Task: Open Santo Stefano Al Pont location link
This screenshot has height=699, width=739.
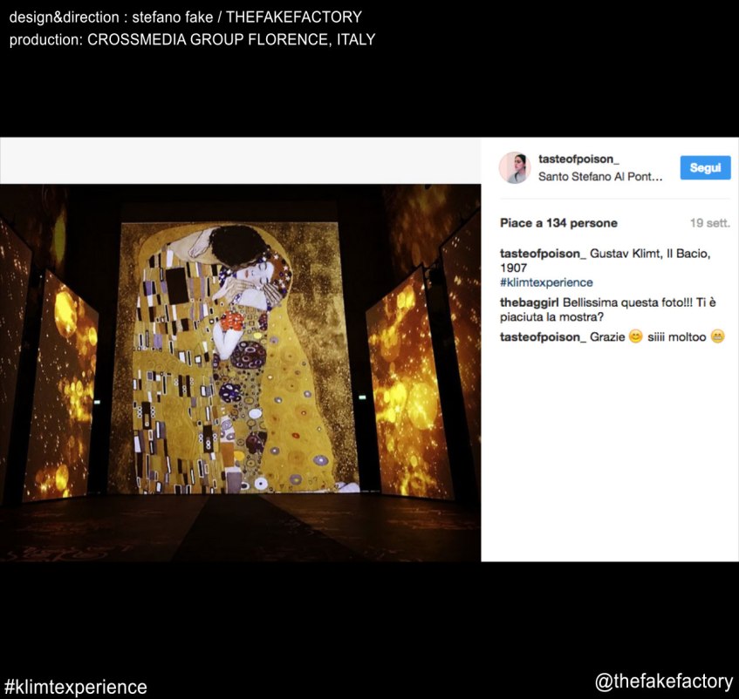Action: (600, 176)
